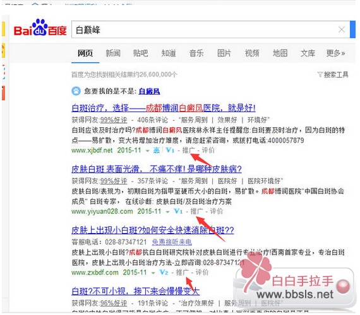Image resolution: width=360 pixels, height=315 pixels.
Task: Click the 免费接听来电 link
Action: 172,242
